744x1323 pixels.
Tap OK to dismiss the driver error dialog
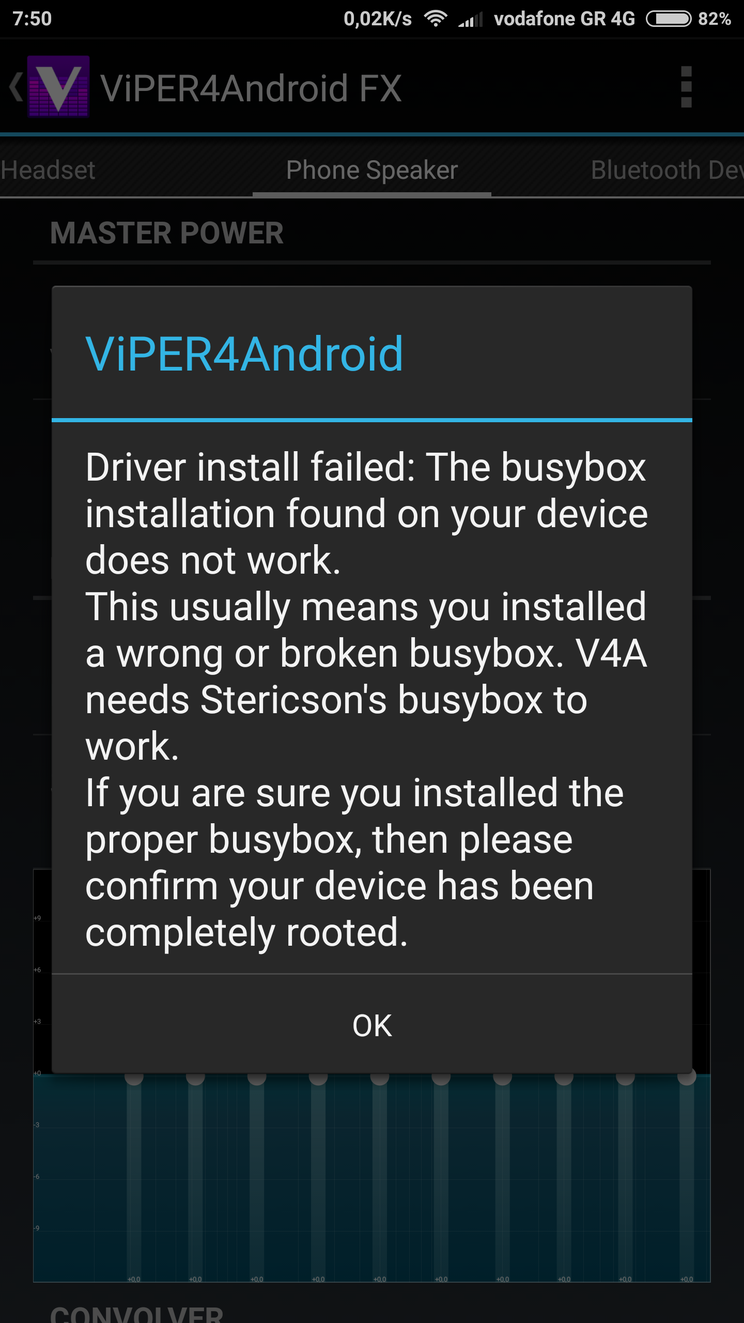(372, 1025)
